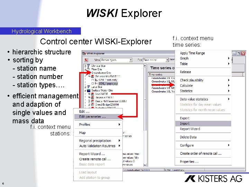Click Add station to group entry
Image resolution: width=249 pixels, height=187 pixels.
98,177
